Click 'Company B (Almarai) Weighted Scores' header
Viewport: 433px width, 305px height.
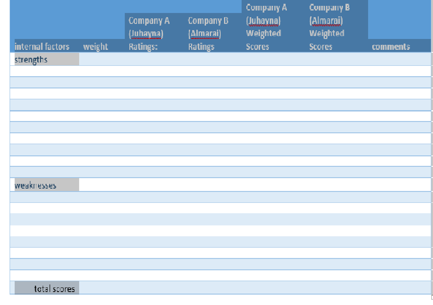coord(329,27)
